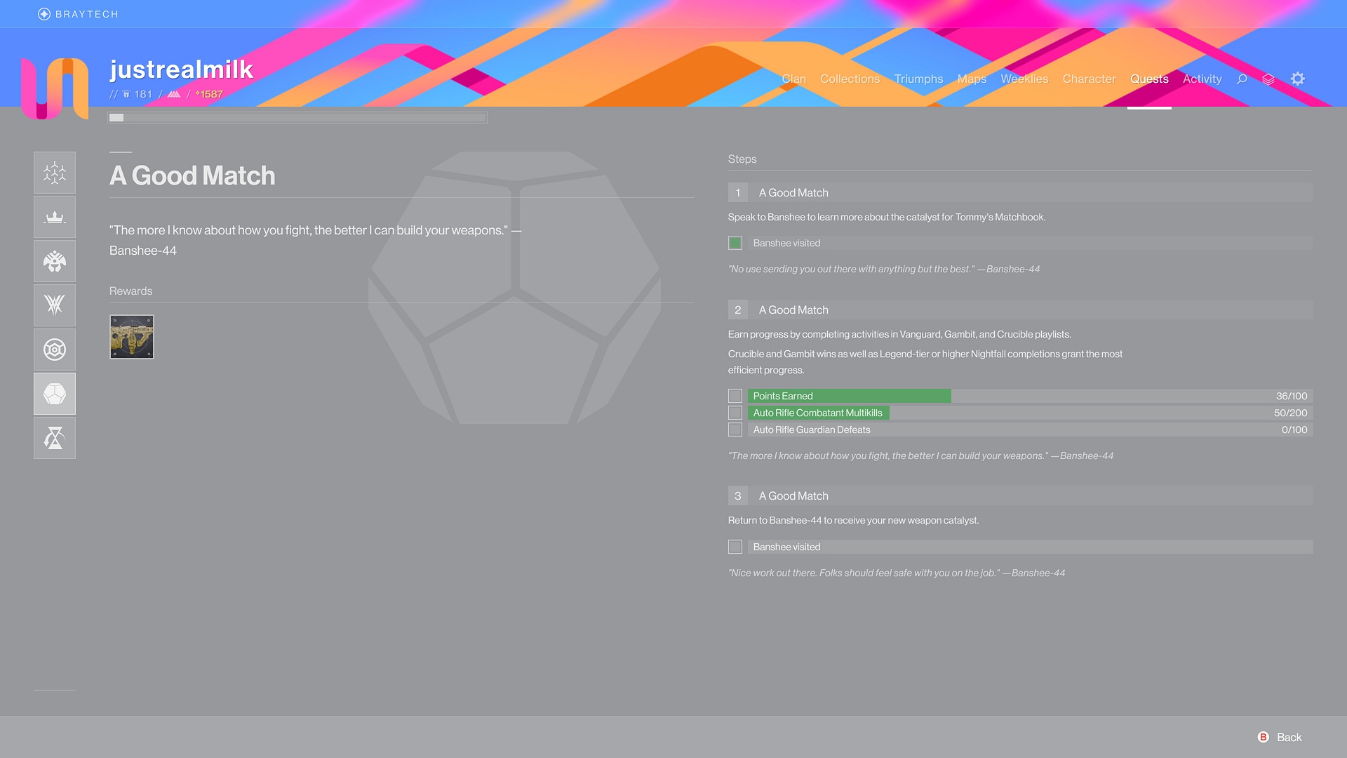This screenshot has height=758, width=1347.
Task: Click the BRAYTECH title link
Action: (x=87, y=14)
